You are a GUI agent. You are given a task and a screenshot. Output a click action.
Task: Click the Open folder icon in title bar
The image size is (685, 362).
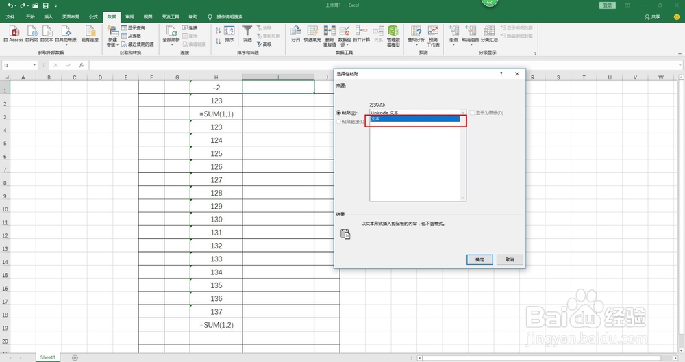coord(35,5)
